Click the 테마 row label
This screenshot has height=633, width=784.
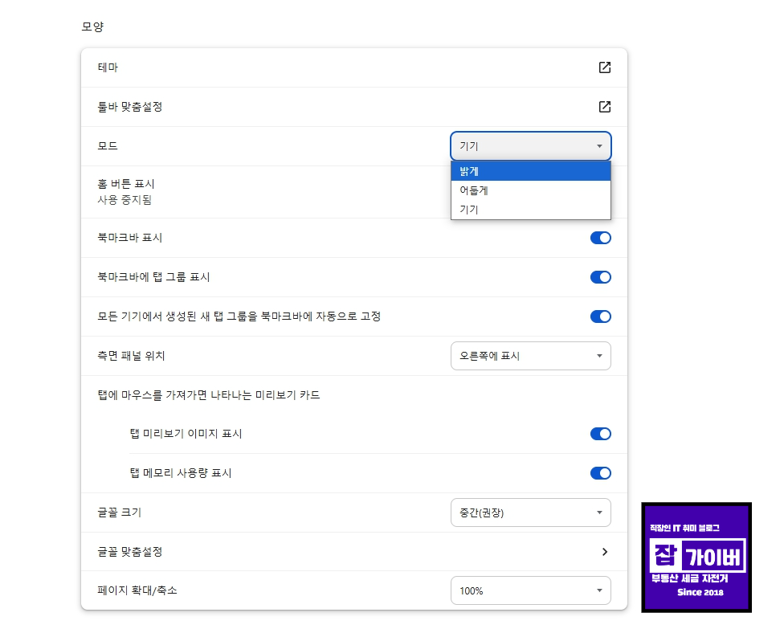click(108, 67)
